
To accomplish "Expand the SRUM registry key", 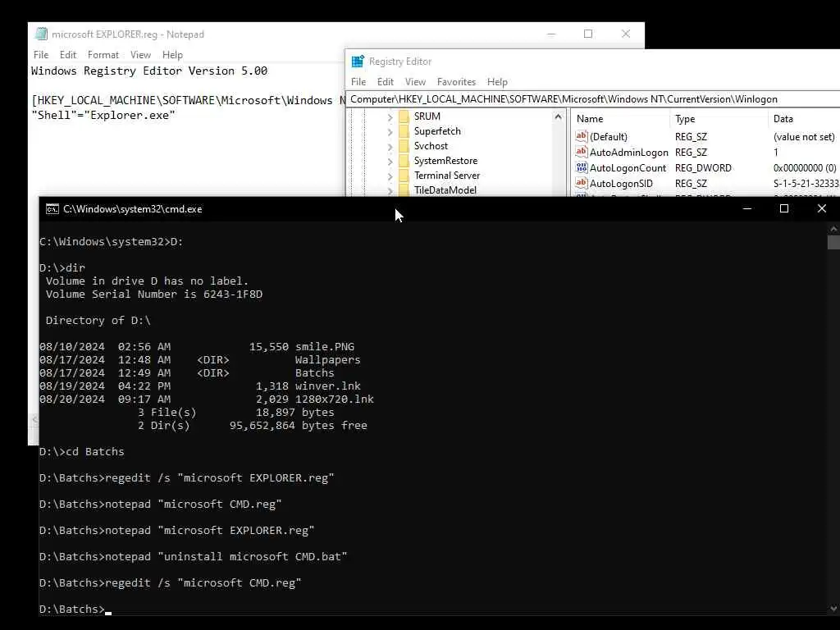I will [x=390, y=116].
